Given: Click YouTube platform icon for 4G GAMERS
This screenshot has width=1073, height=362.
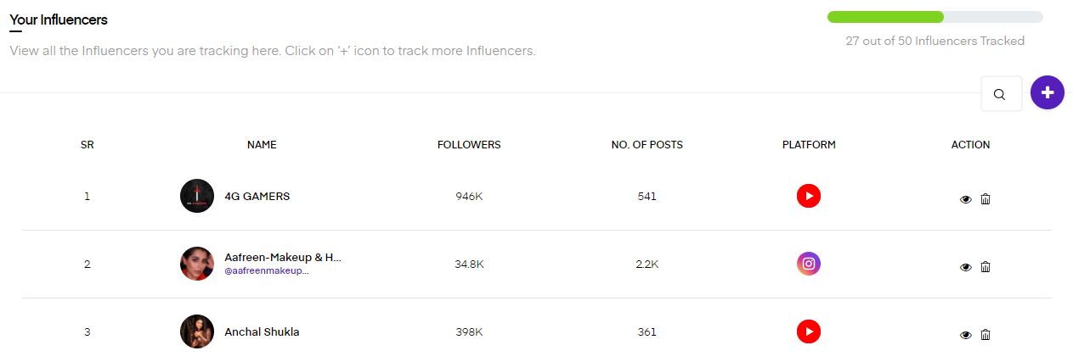Looking at the screenshot, I should (x=809, y=196).
